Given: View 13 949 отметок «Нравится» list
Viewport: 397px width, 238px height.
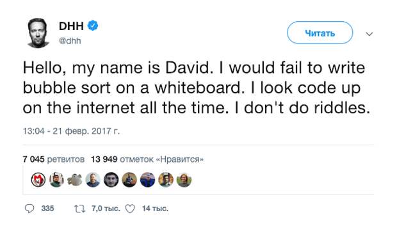Looking at the screenshot, I should pyautogui.click(x=147, y=159).
